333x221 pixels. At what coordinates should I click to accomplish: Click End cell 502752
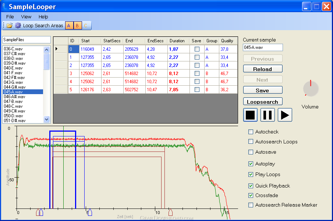tap(134, 90)
